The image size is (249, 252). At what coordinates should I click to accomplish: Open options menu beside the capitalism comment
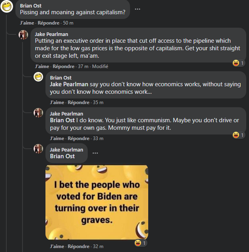coord(138,9)
